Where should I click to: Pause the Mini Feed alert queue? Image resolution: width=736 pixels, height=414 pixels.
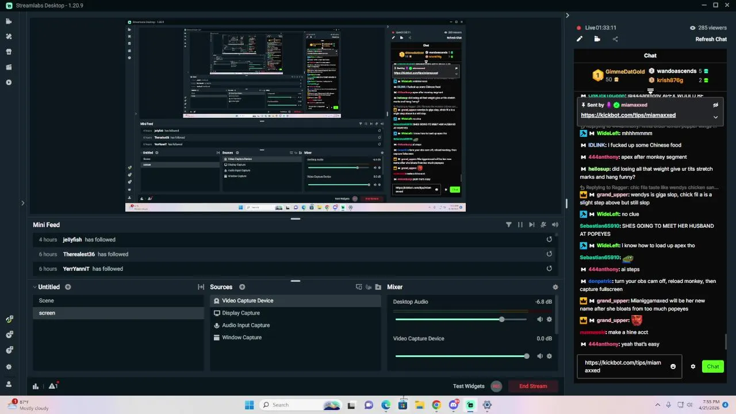pos(520,225)
